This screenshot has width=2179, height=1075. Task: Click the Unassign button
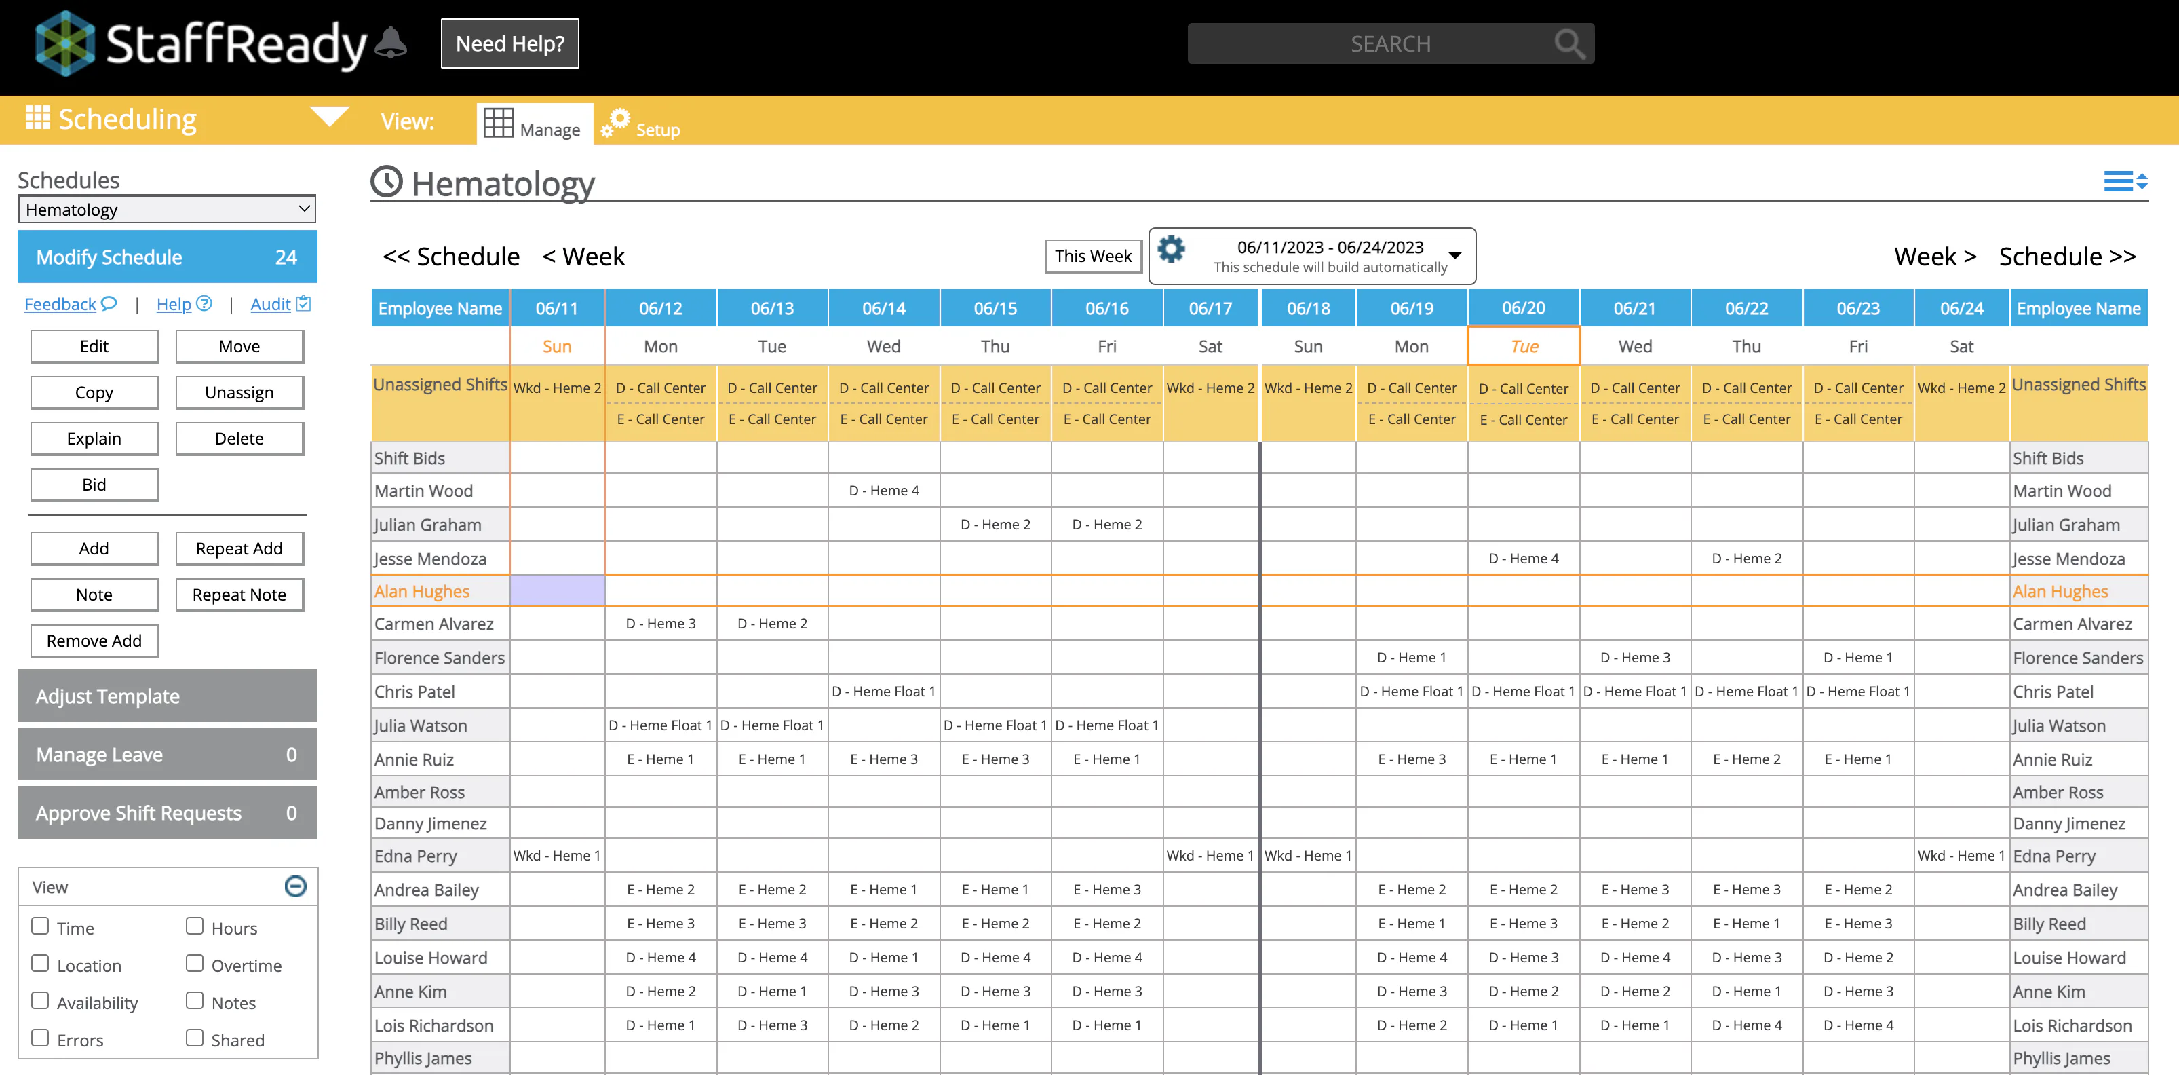click(x=239, y=392)
